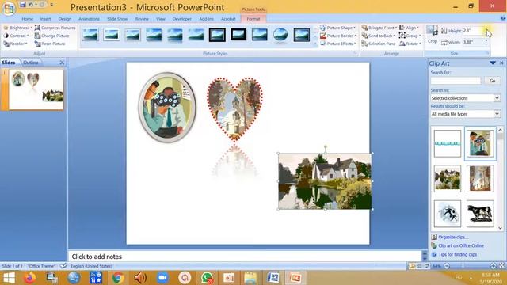This screenshot has width=507, height=285.
Task: Select the autumn trees clip thumbnail
Action: pos(480,178)
